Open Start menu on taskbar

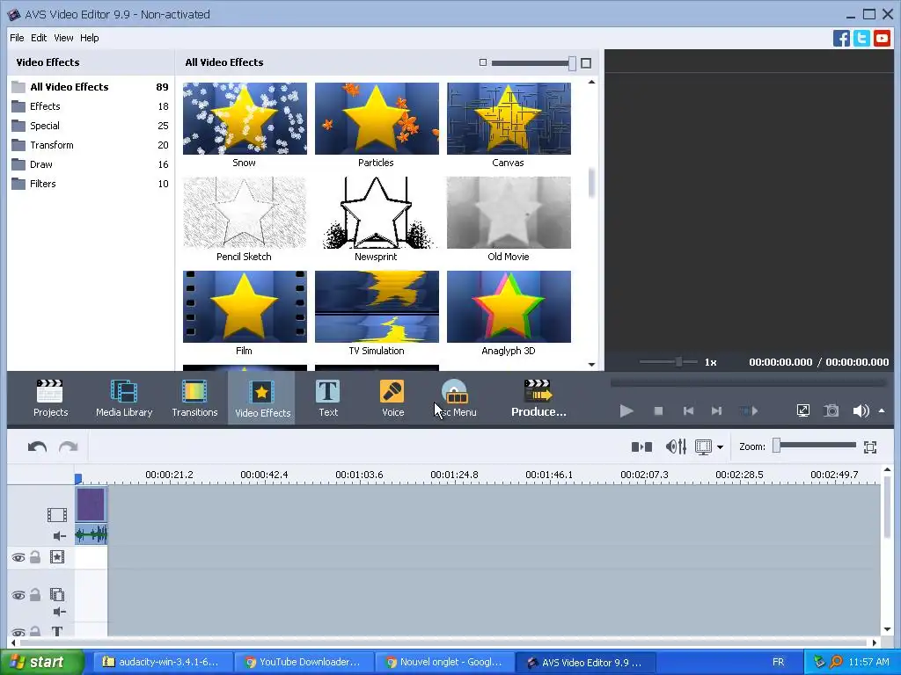tap(41, 663)
